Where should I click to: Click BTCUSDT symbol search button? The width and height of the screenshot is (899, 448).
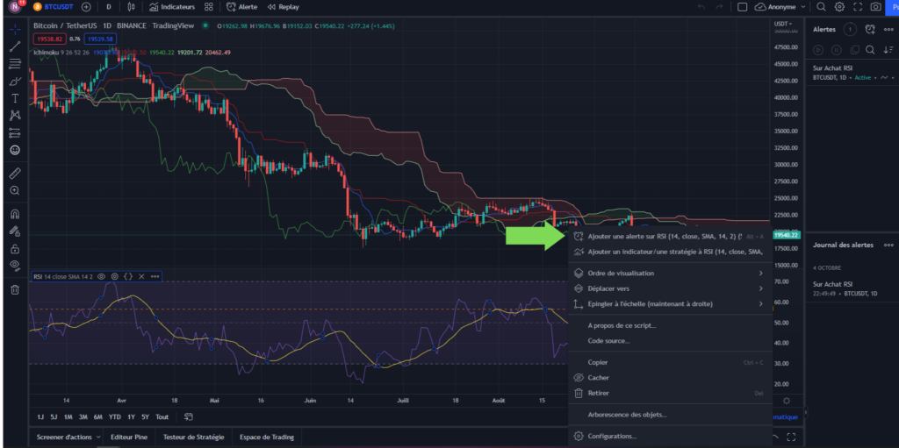click(54, 7)
